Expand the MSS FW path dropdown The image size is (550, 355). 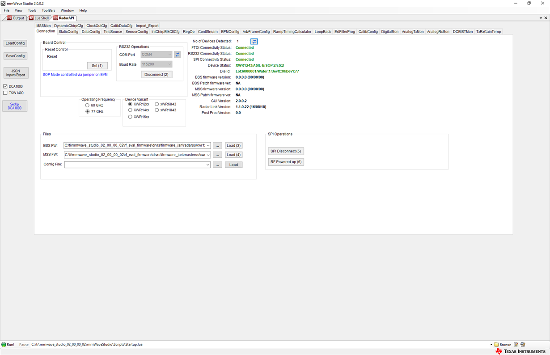pos(208,155)
